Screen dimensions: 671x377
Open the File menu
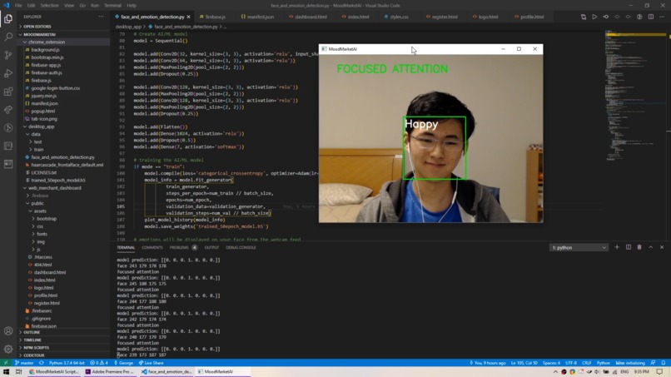pyautogui.click(x=18, y=6)
